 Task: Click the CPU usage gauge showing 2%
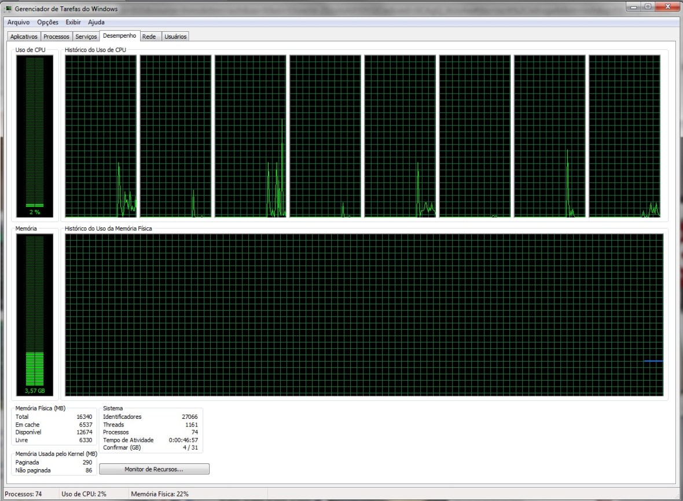click(x=34, y=136)
